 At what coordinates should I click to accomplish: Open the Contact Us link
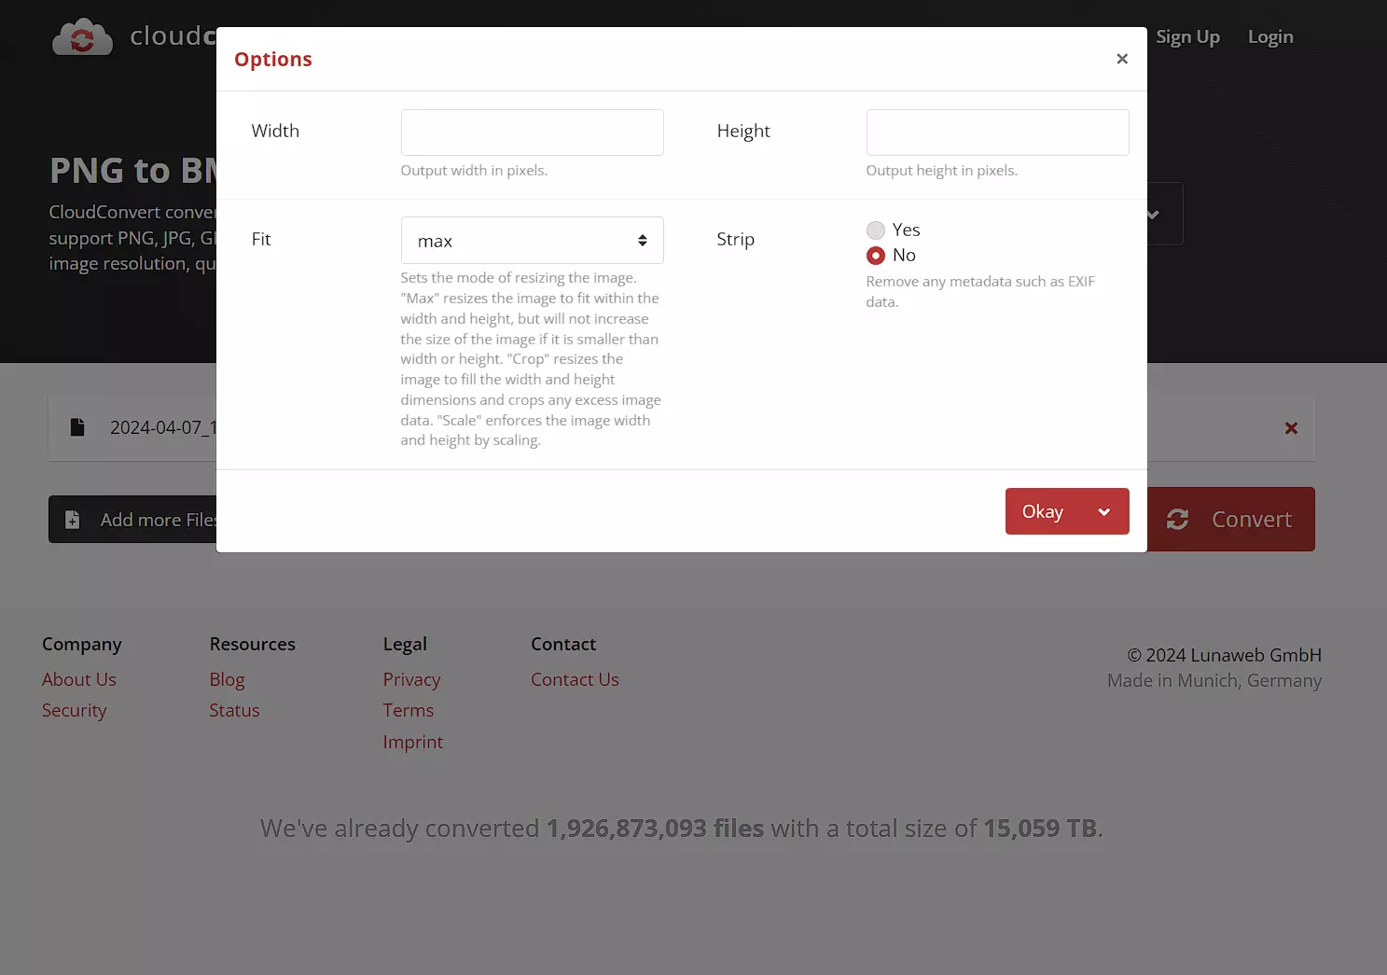[x=575, y=680]
